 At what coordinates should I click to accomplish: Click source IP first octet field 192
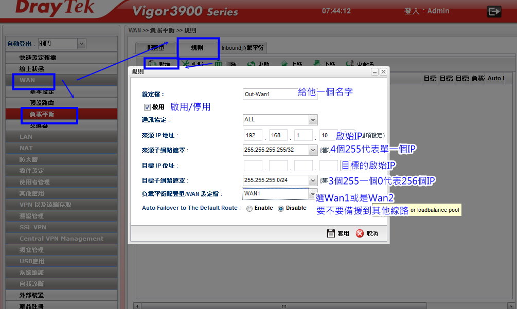coord(253,135)
